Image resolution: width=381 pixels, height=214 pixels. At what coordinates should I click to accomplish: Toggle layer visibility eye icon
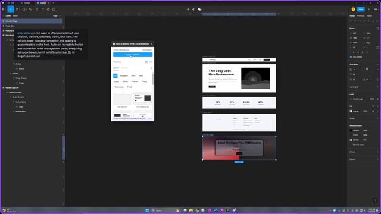[377, 99]
